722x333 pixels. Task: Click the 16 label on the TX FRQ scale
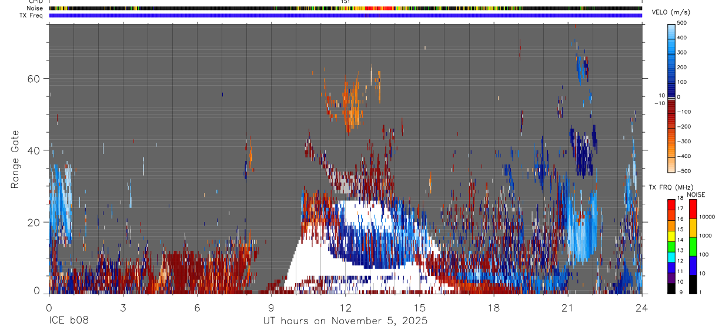[x=680, y=219]
